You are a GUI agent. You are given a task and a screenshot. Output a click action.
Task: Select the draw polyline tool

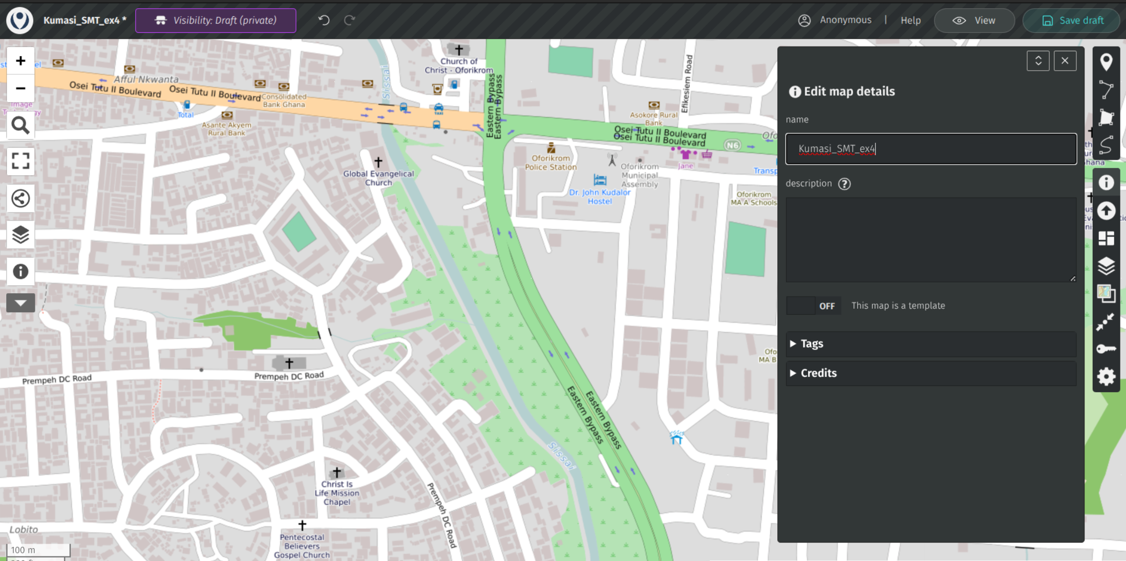tap(1106, 90)
